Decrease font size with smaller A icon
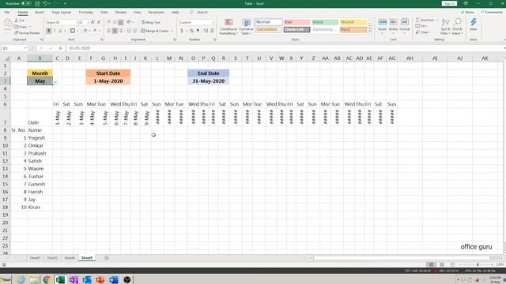This screenshot has width=506, height=284. coord(99,22)
